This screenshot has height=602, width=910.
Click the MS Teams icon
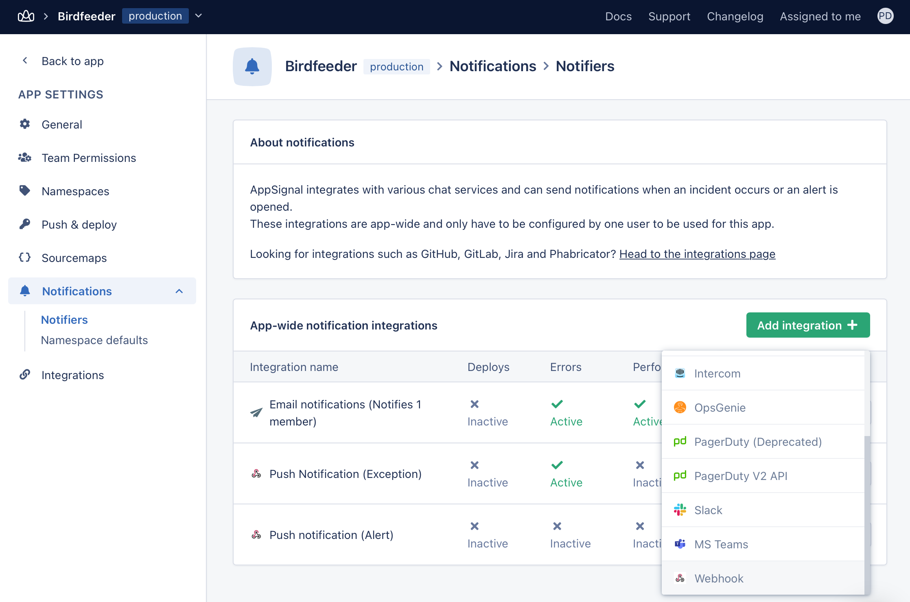680,544
